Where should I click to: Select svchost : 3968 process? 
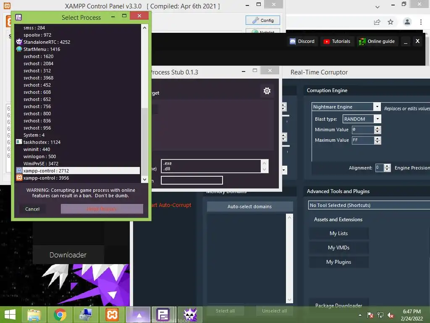[38, 78]
